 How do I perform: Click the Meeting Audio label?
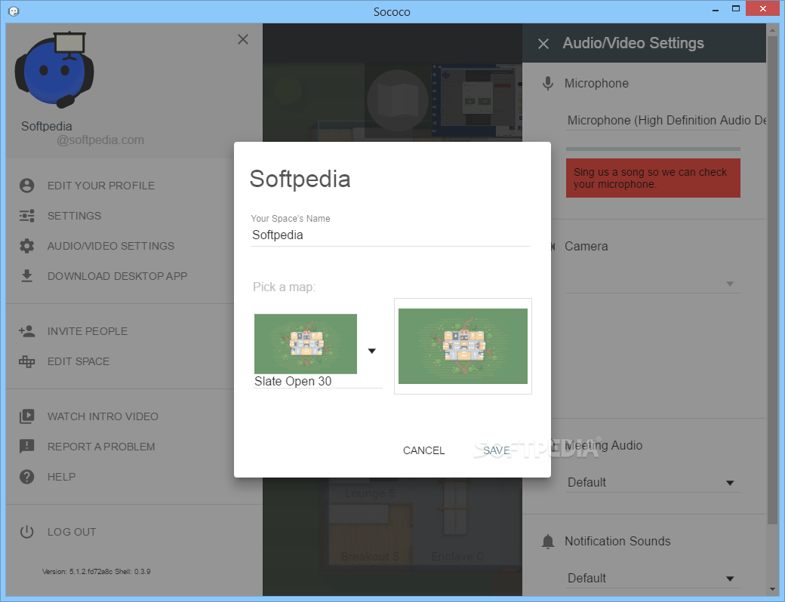click(603, 445)
